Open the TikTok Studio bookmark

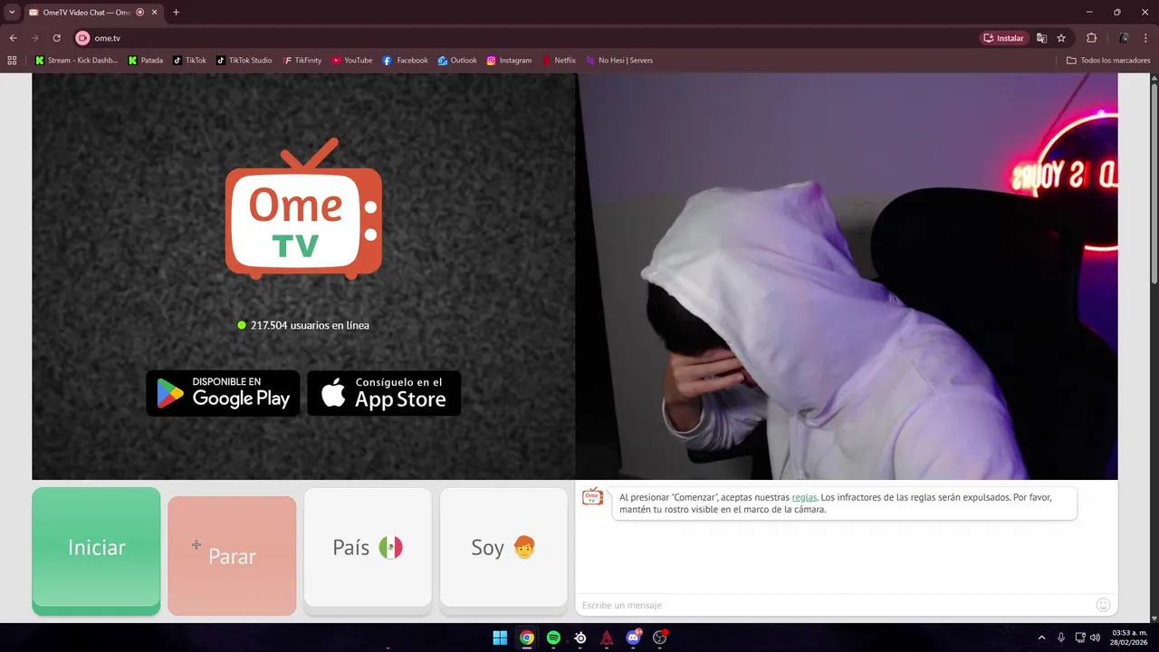pos(244,61)
